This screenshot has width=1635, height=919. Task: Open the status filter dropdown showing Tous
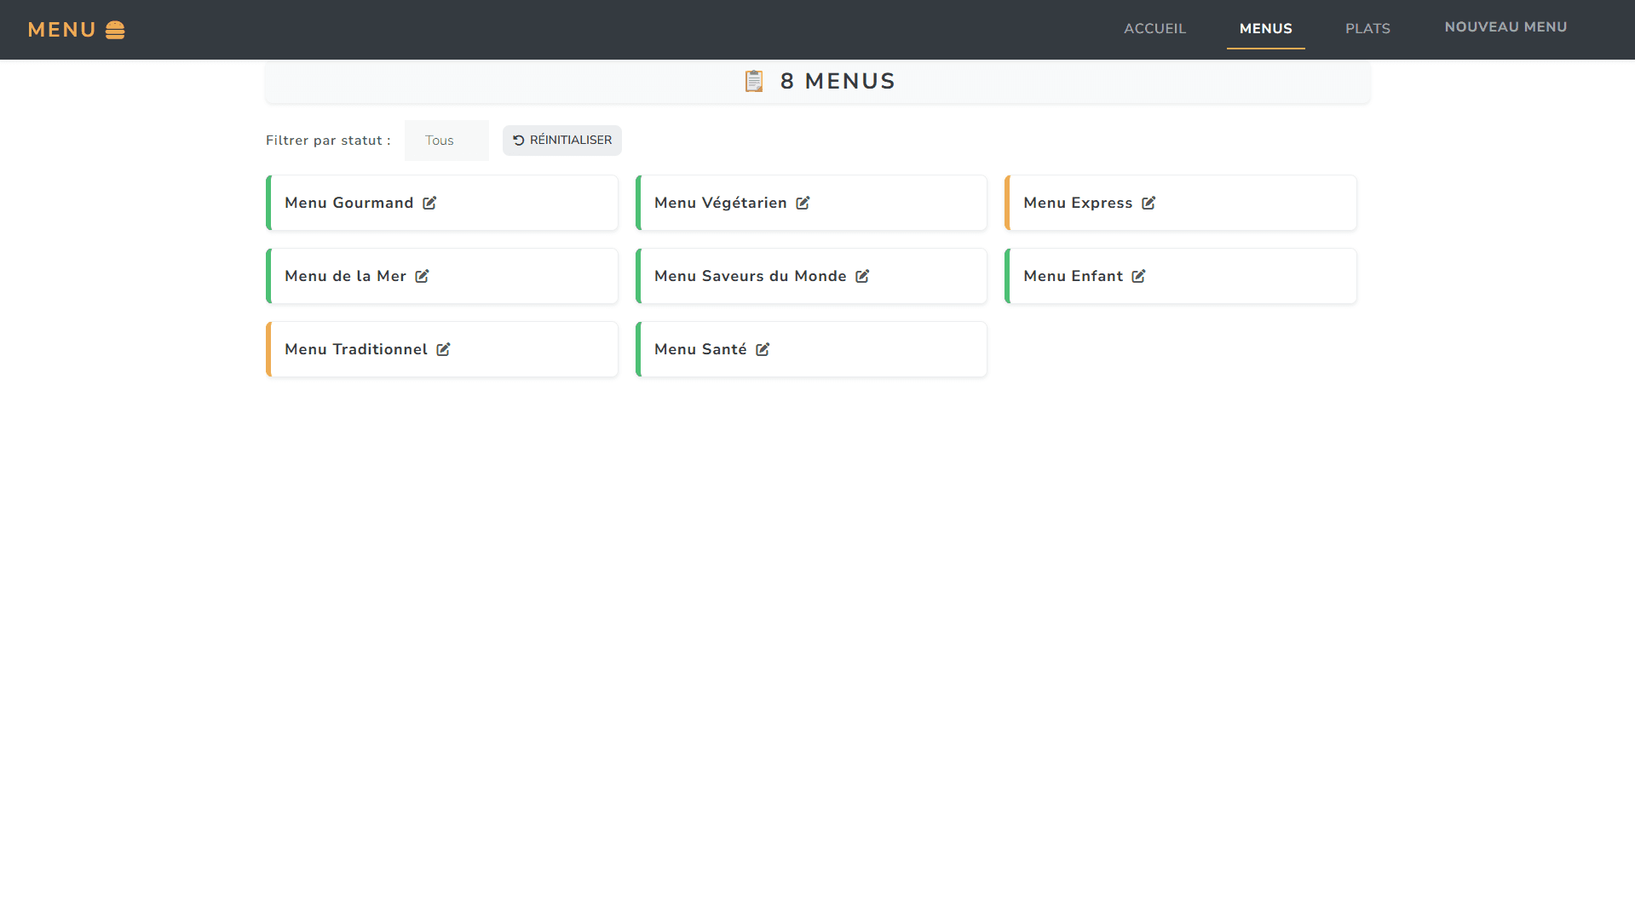pos(446,141)
